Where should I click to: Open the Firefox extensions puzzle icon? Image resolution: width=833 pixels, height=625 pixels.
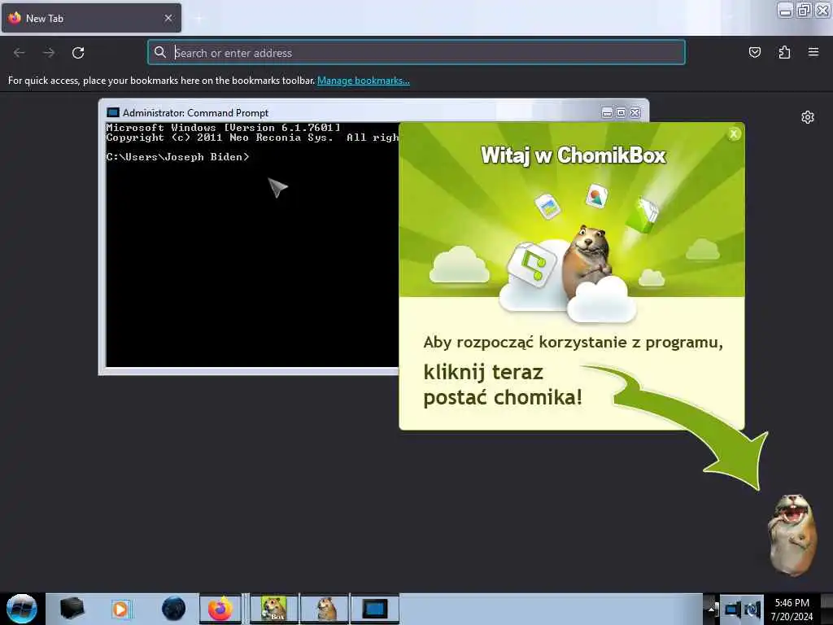(x=784, y=52)
